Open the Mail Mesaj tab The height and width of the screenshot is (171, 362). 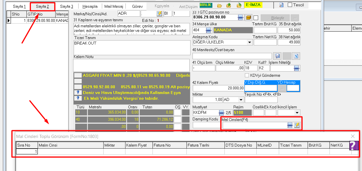pyautogui.click(x=114, y=6)
